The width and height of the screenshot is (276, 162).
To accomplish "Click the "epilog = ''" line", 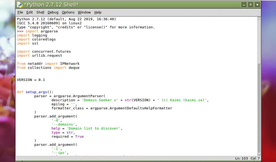I will 64,104.
